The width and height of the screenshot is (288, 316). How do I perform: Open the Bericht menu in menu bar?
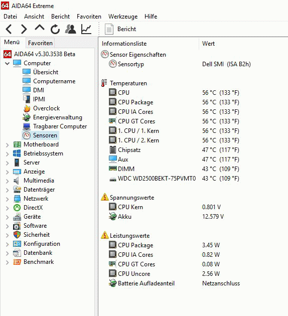click(61, 17)
